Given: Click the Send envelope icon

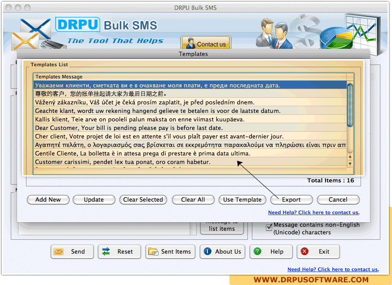Looking at the screenshot, I should point(58,251).
